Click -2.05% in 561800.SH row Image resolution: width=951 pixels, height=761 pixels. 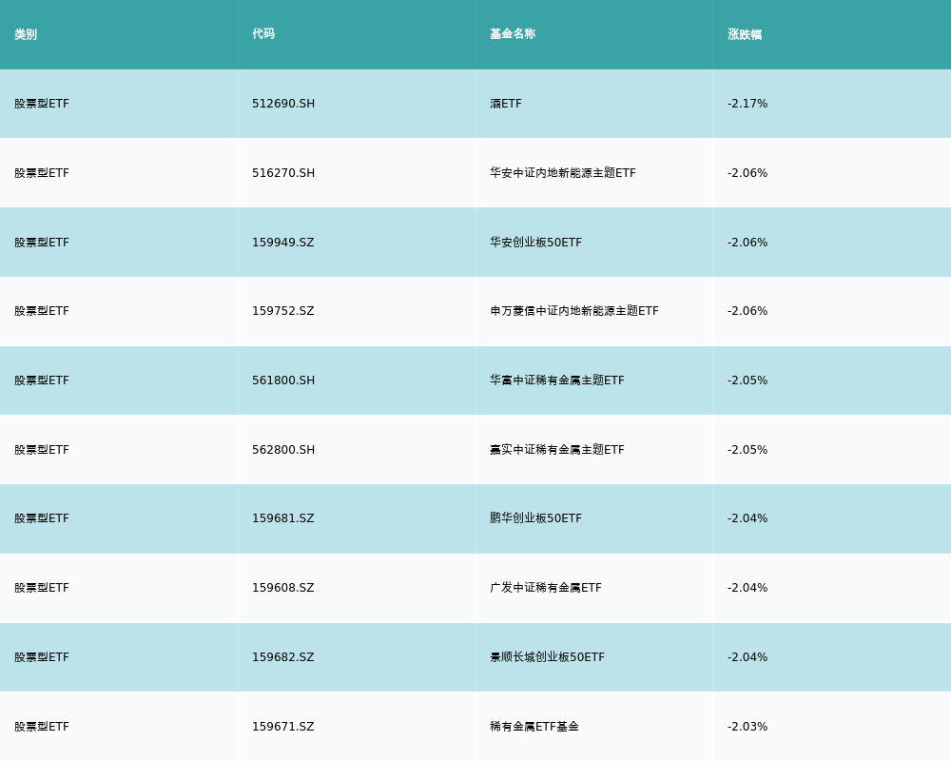(x=747, y=380)
